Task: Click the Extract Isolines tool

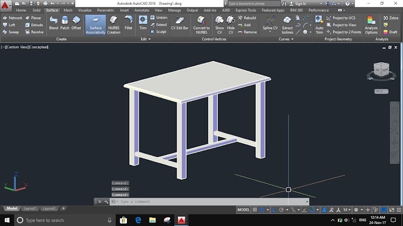Action: (287, 25)
